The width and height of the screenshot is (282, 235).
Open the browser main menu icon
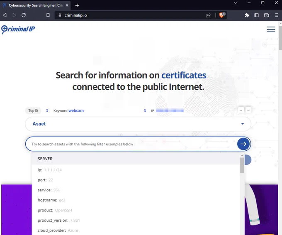pyautogui.click(x=277, y=15)
